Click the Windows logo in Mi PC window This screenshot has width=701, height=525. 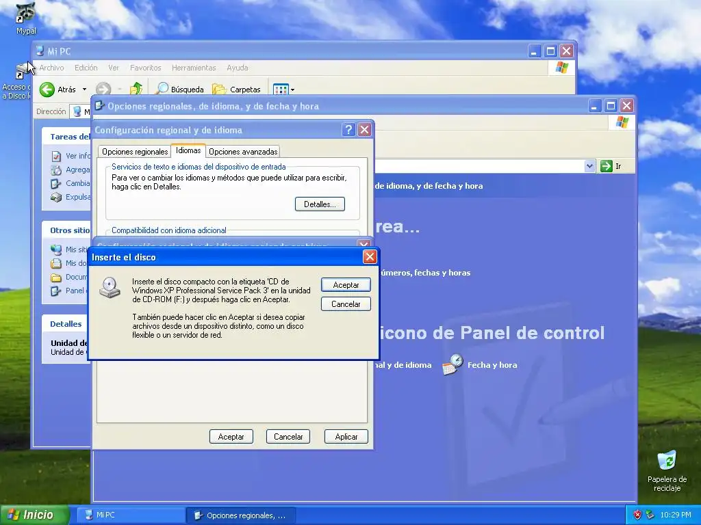tap(561, 68)
